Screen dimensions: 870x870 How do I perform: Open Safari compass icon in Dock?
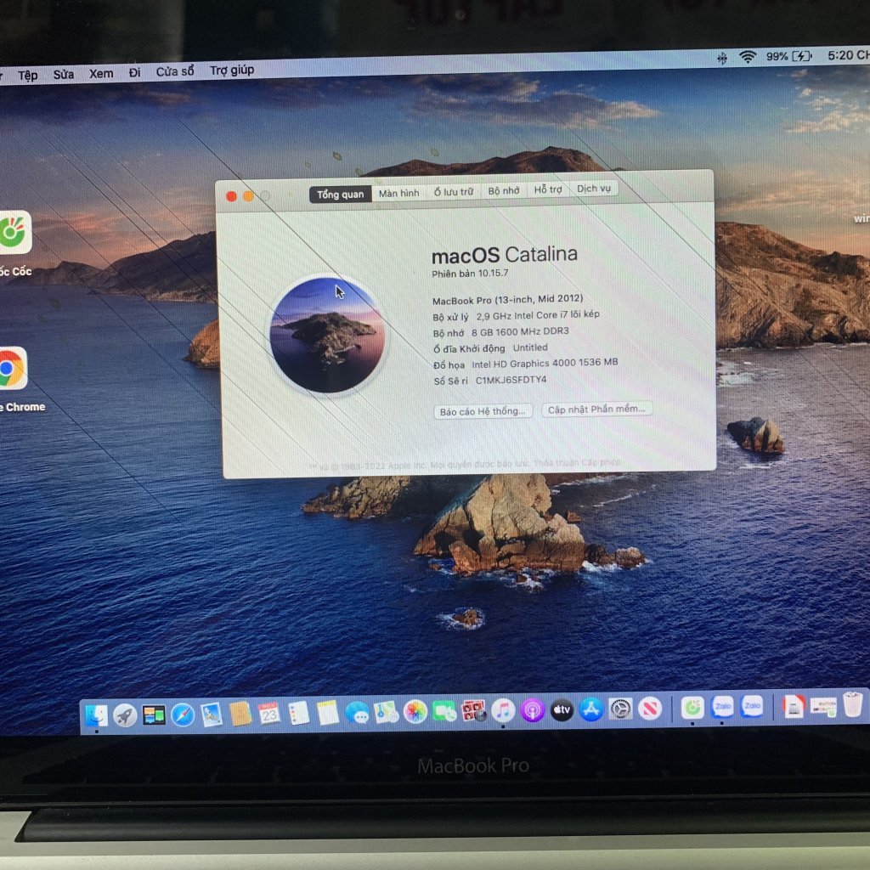(183, 715)
